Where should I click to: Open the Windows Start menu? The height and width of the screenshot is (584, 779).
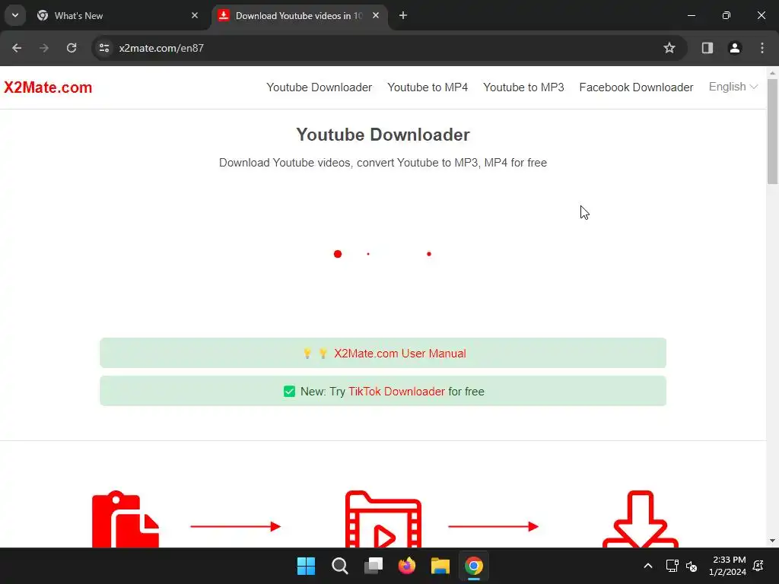click(306, 566)
